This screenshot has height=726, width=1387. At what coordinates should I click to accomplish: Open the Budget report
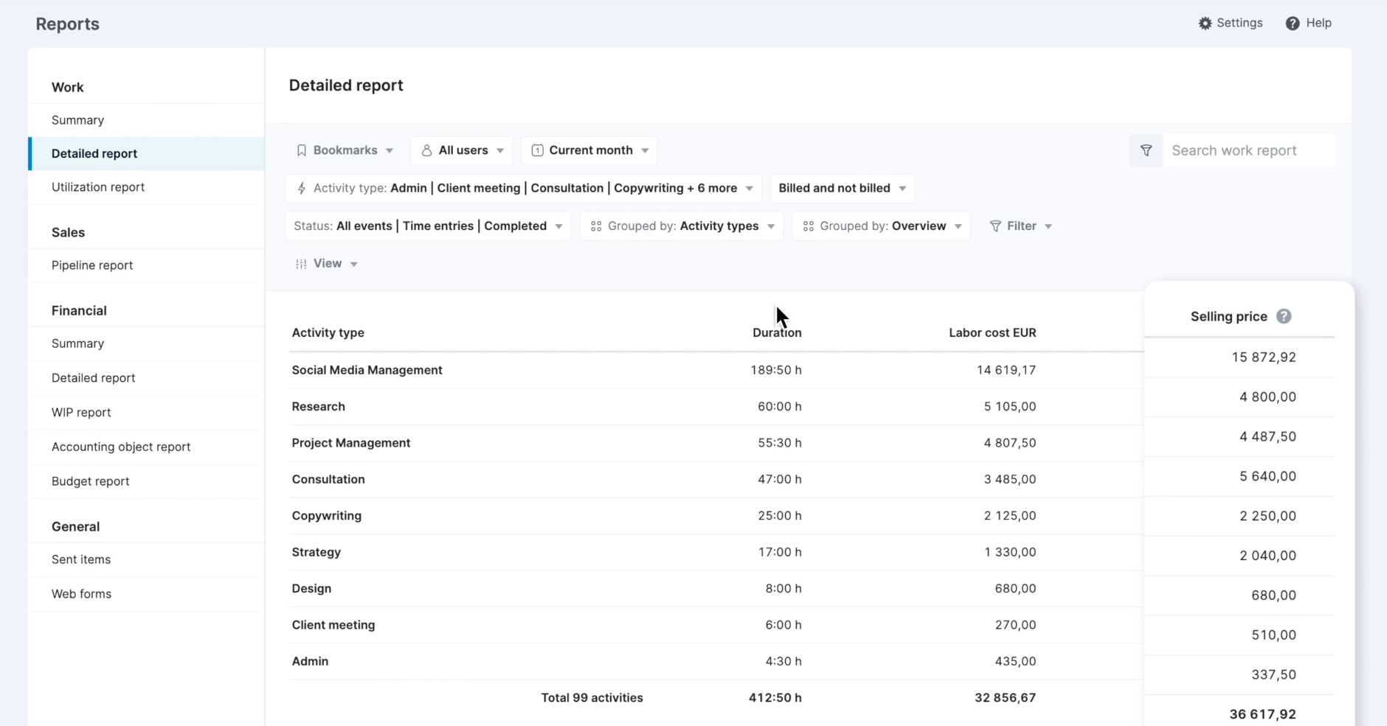(x=91, y=481)
